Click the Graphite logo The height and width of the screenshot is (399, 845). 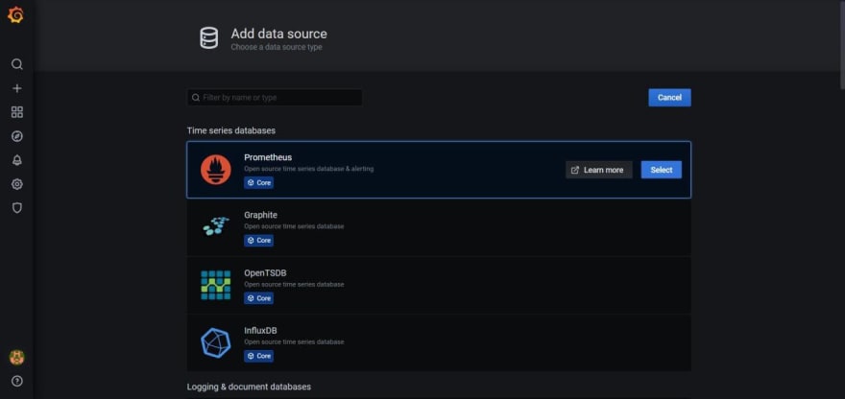pyautogui.click(x=215, y=226)
